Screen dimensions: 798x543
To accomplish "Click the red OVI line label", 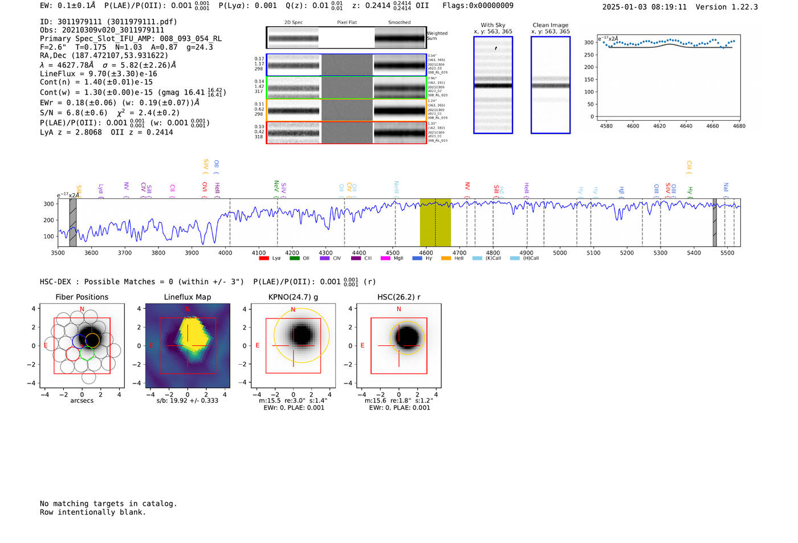I will click(x=205, y=189).
